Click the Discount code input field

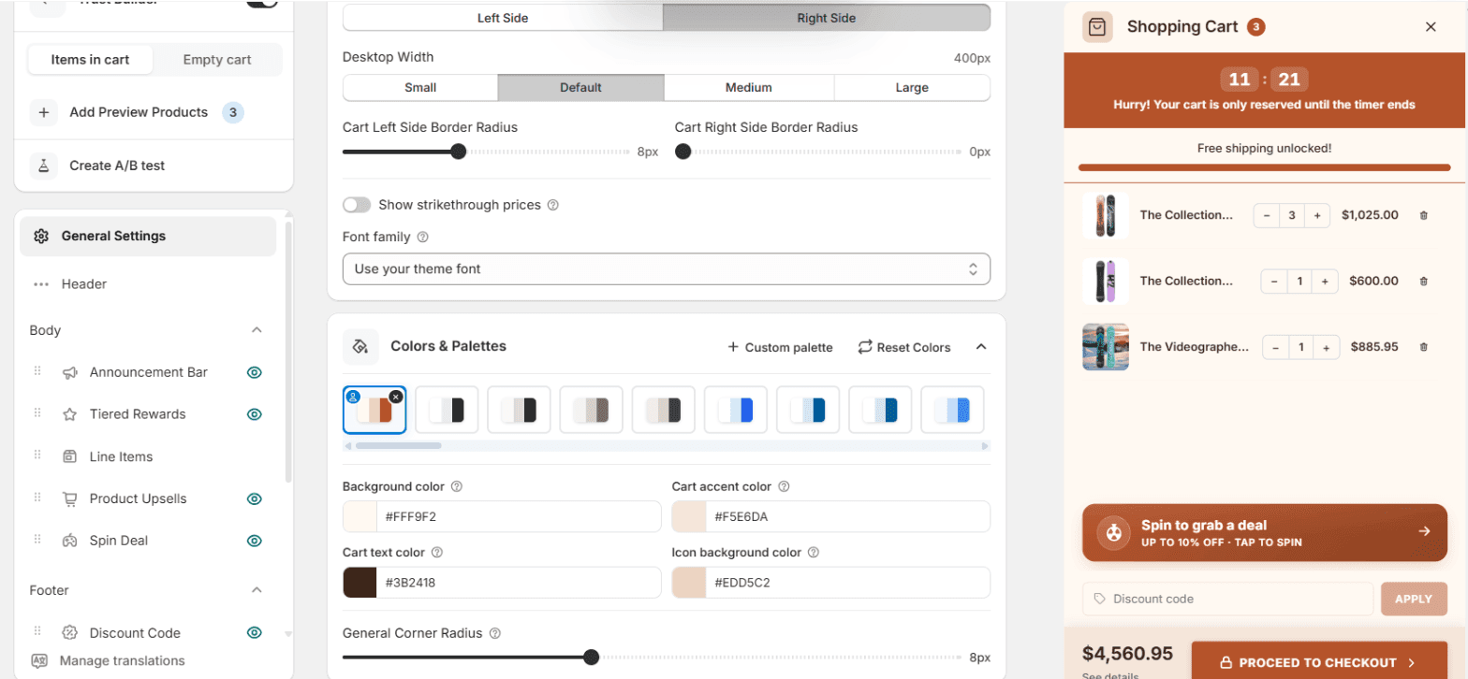[1227, 599]
